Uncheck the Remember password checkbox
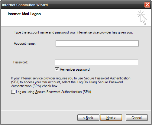The image size is (152, 125). (x=57, y=69)
